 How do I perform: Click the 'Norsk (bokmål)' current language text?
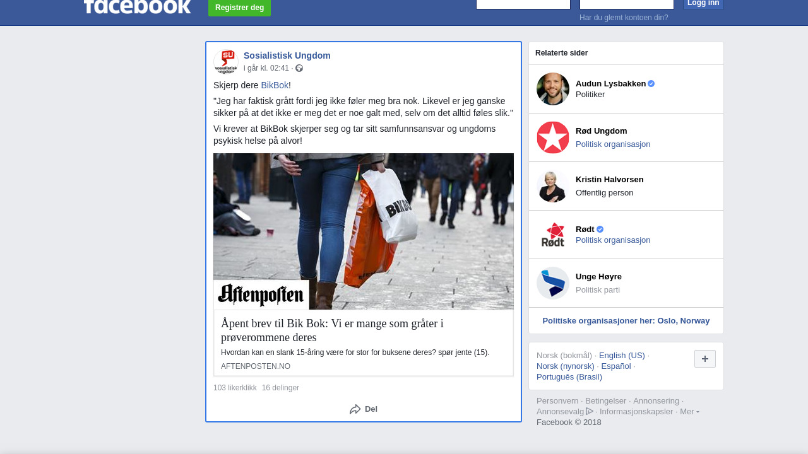click(x=564, y=356)
